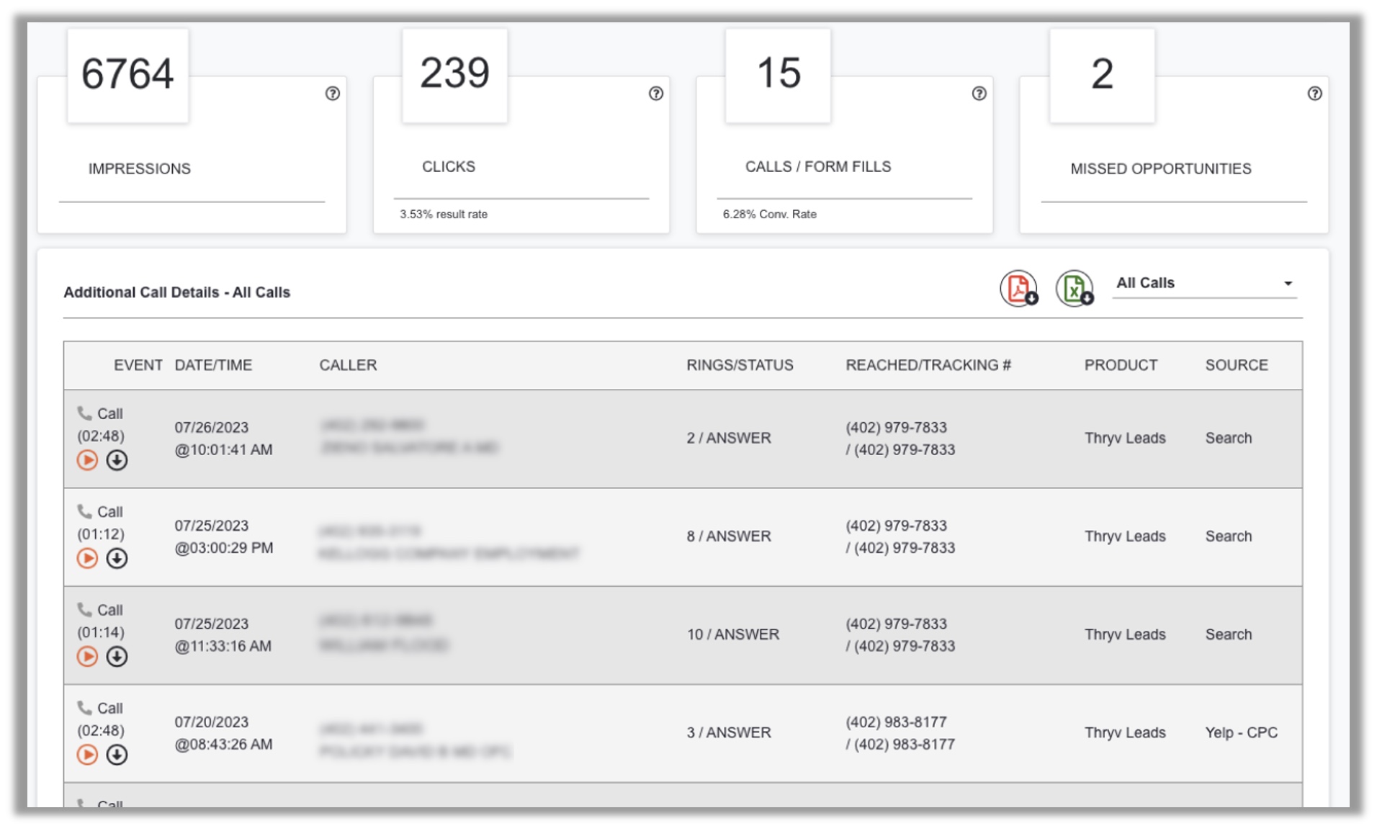Select the 2 missed opportunities value
The image size is (1377, 831).
point(1102,73)
